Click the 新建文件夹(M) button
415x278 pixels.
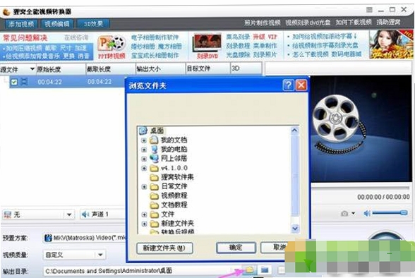pos(164,248)
